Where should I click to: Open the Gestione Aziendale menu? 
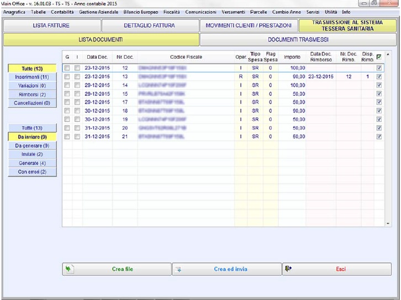tap(98, 12)
